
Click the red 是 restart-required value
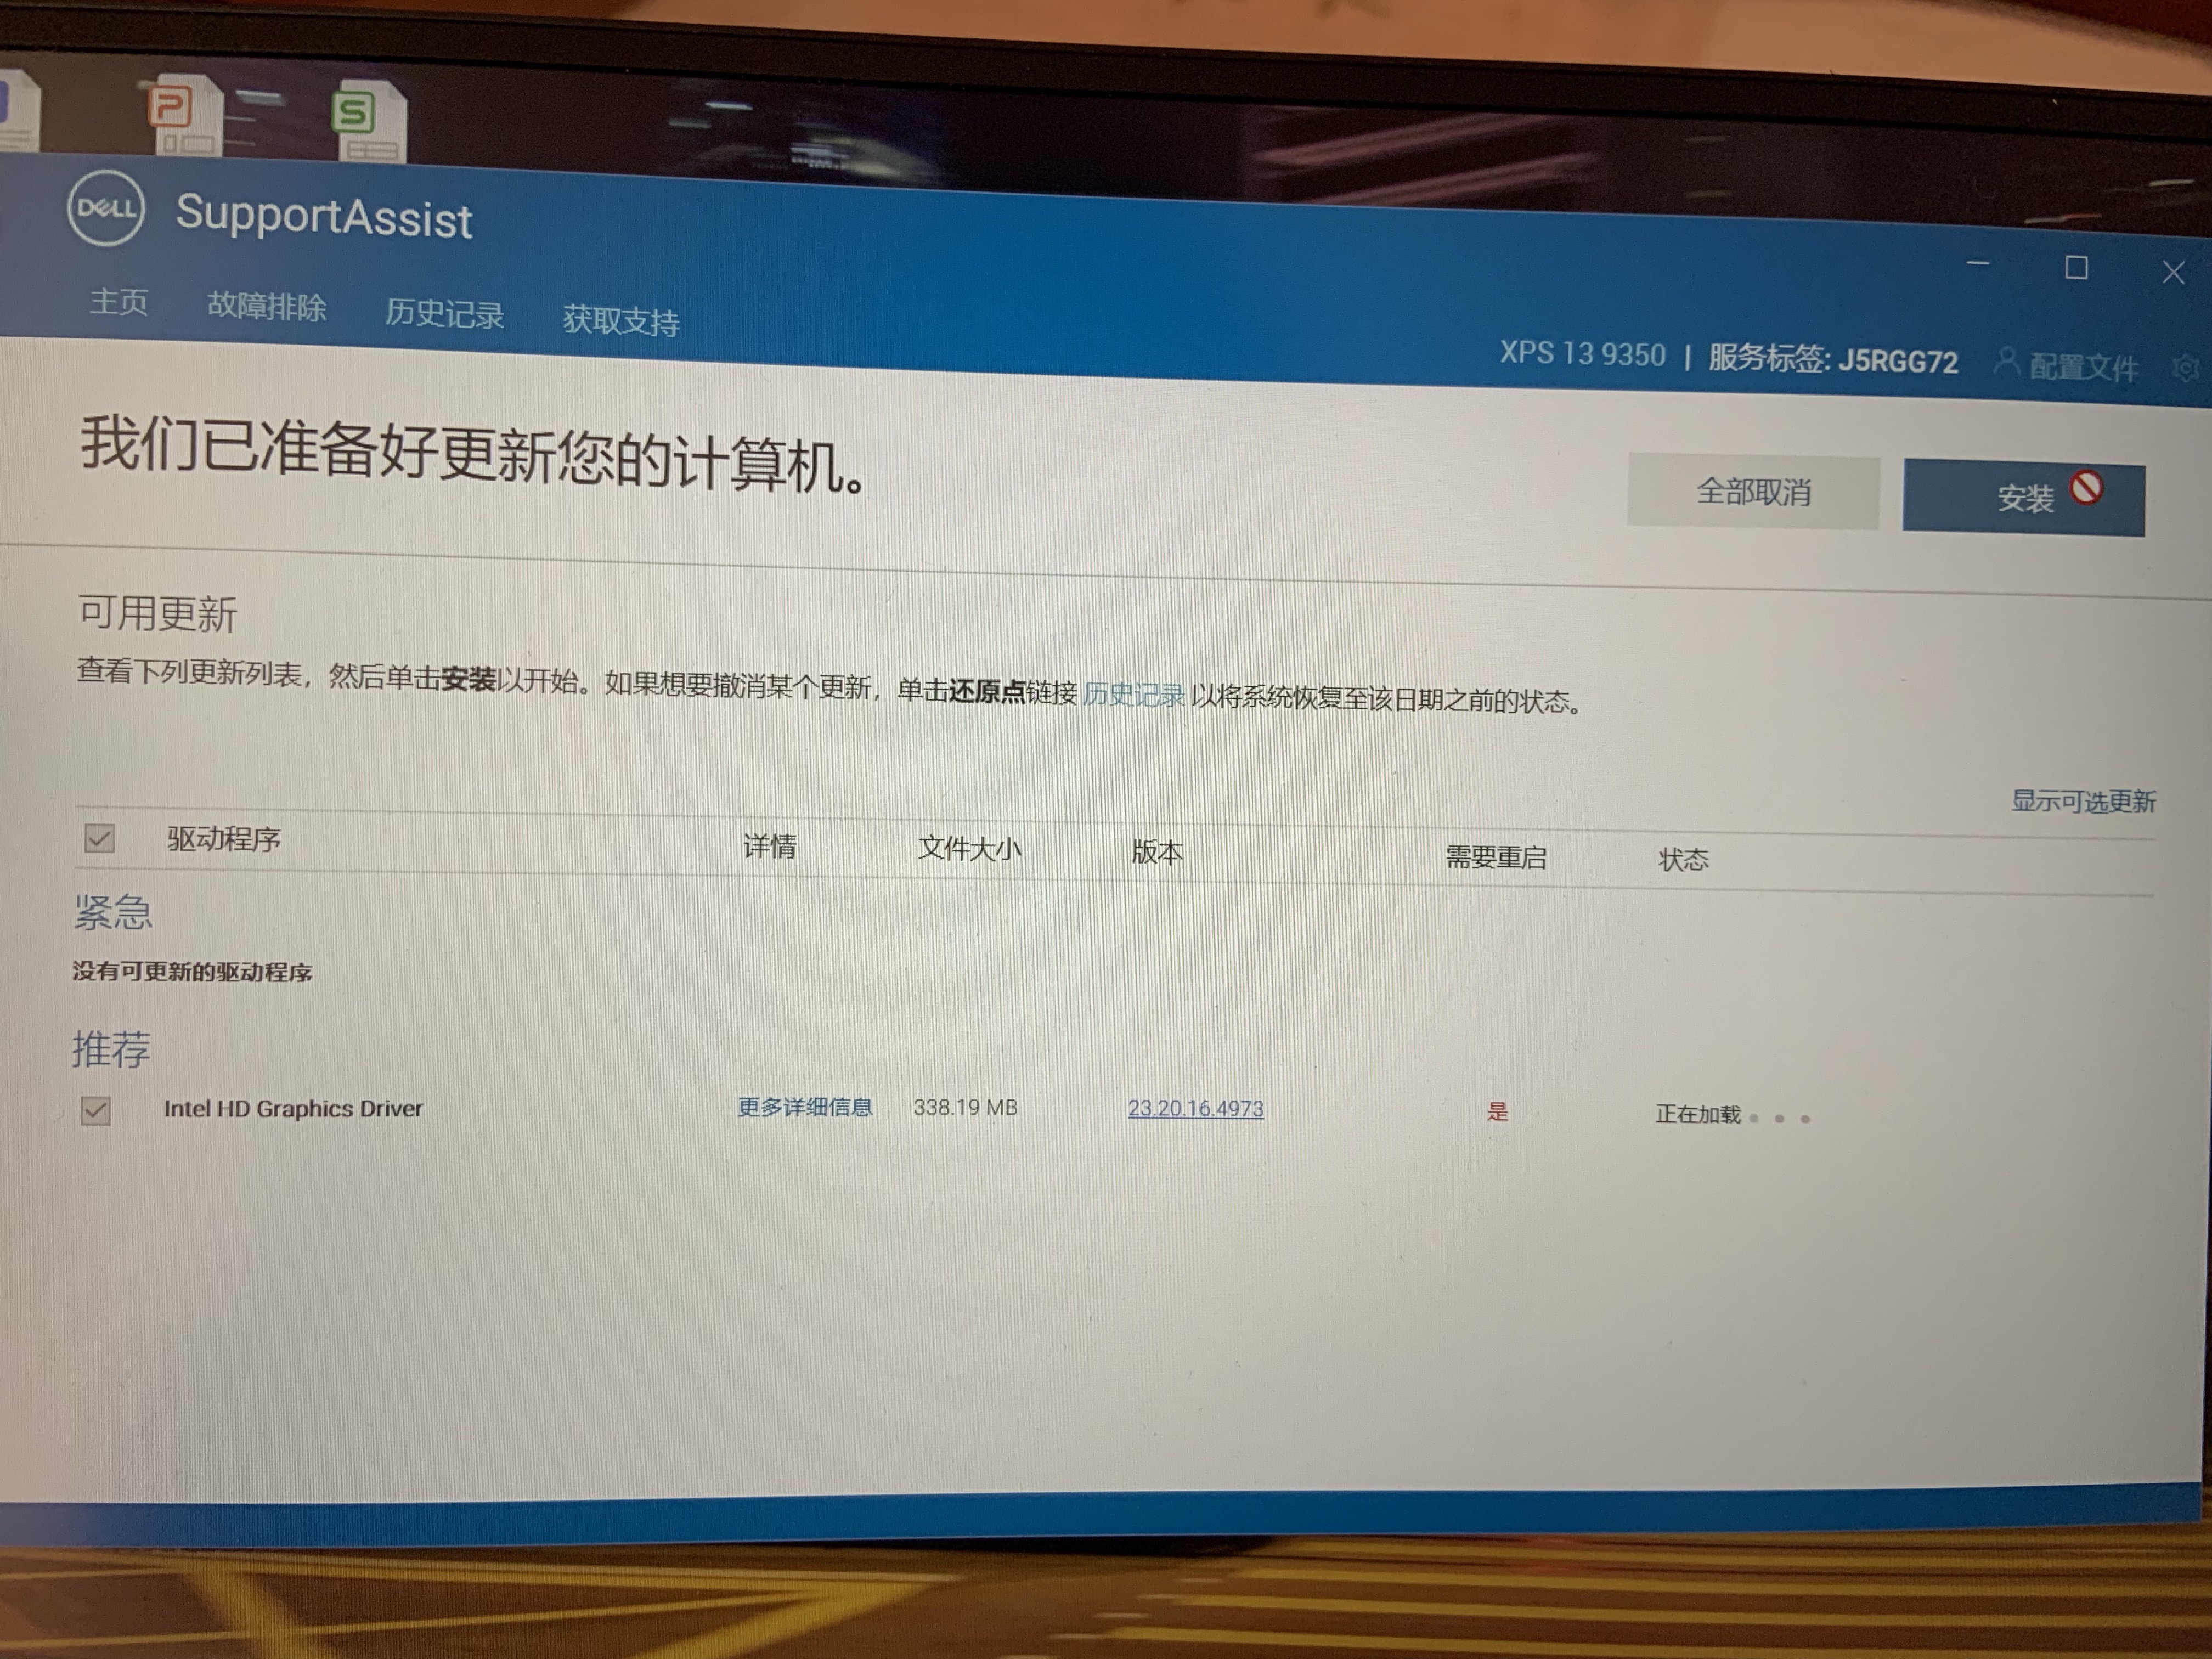[1497, 1111]
